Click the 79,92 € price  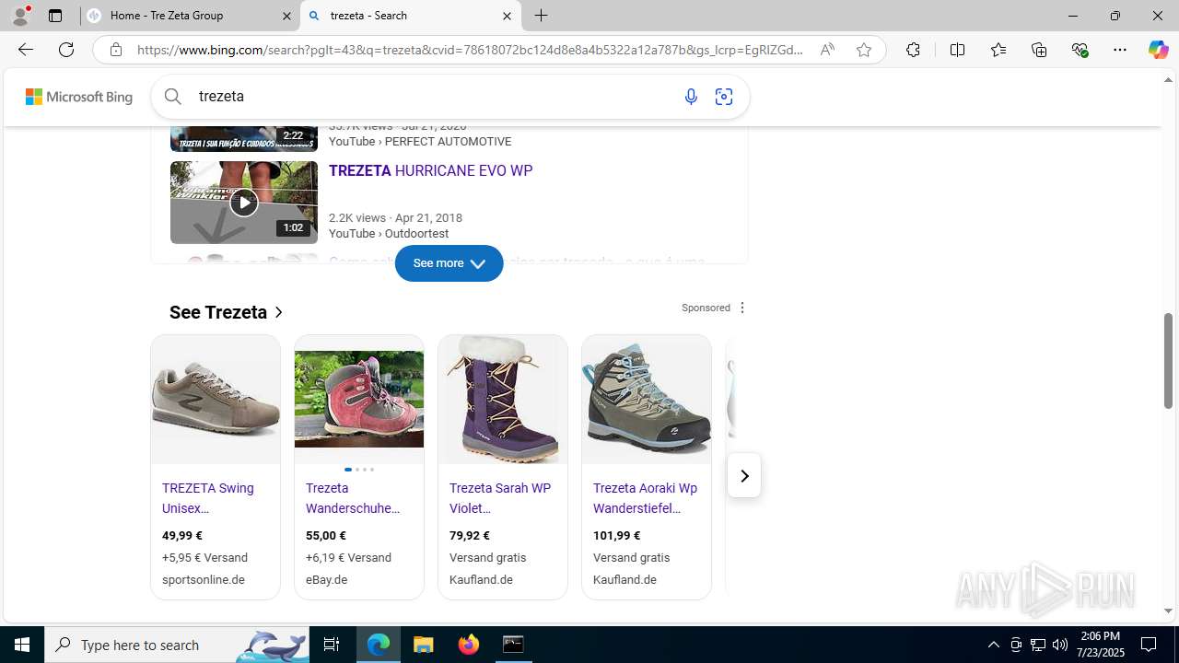point(470,535)
